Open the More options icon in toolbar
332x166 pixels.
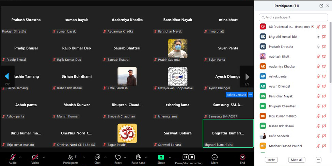pos(215,157)
